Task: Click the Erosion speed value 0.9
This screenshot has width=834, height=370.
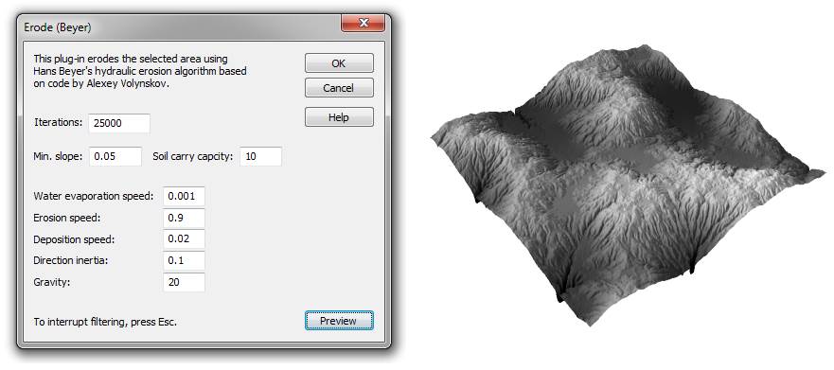Action: tap(184, 218)
